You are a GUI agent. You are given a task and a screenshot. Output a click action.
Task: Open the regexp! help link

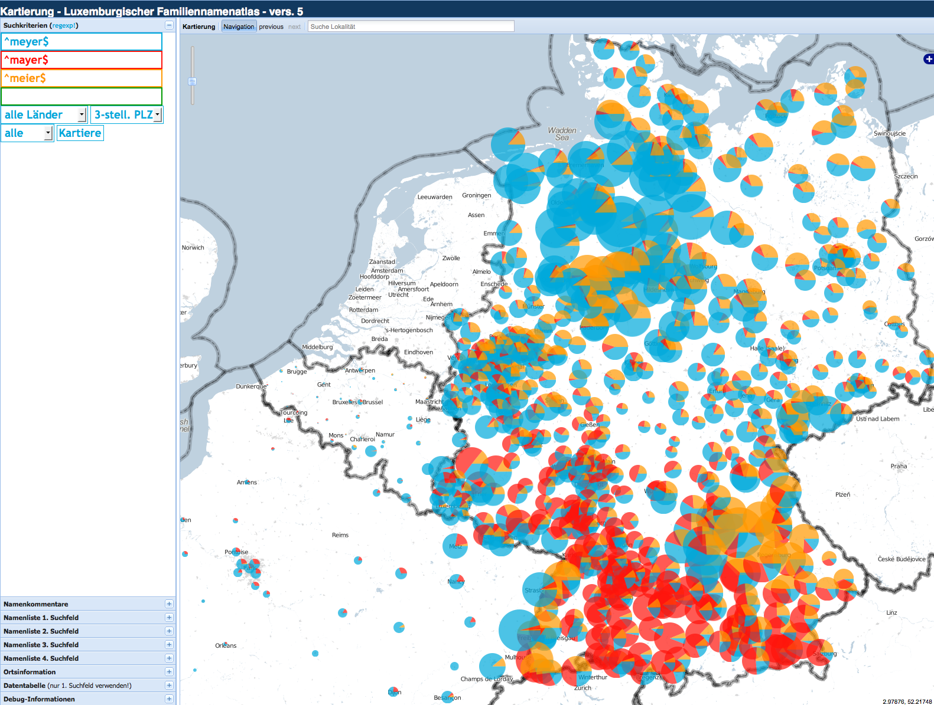click(x=64, y=25)
